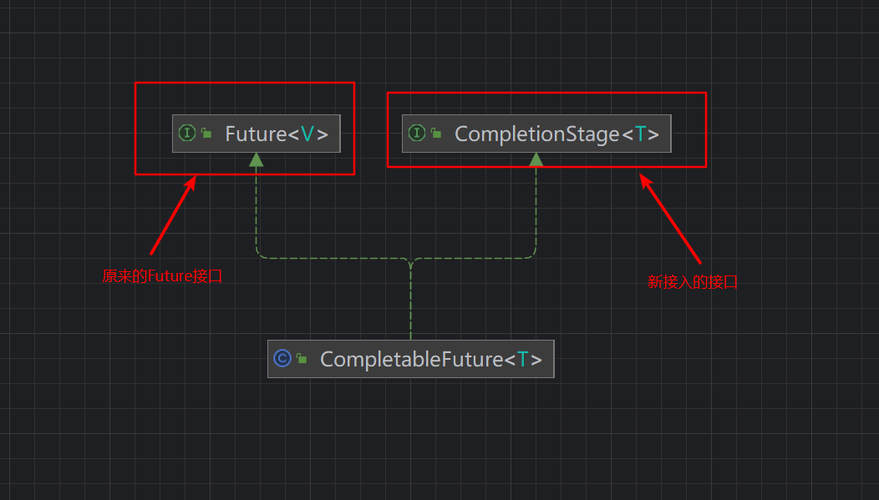Select the CompletableFuture<T> name text
Image resolution: width=879 pixels, height=500 pixels.
tap(431, 359)
